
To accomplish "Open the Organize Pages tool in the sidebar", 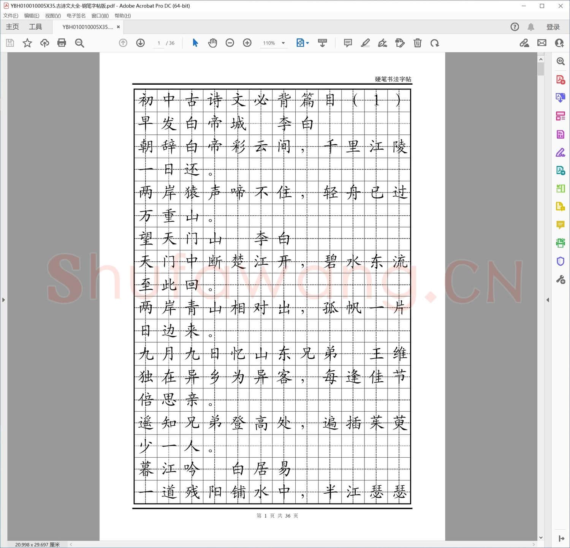I will pyautogui.click(x=560, y=116).
